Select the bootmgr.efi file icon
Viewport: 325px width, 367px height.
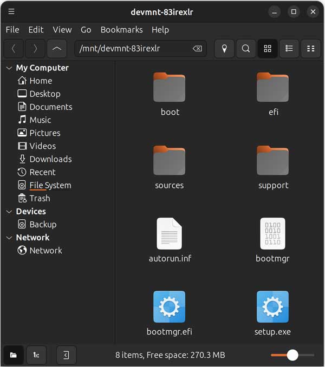170,307
